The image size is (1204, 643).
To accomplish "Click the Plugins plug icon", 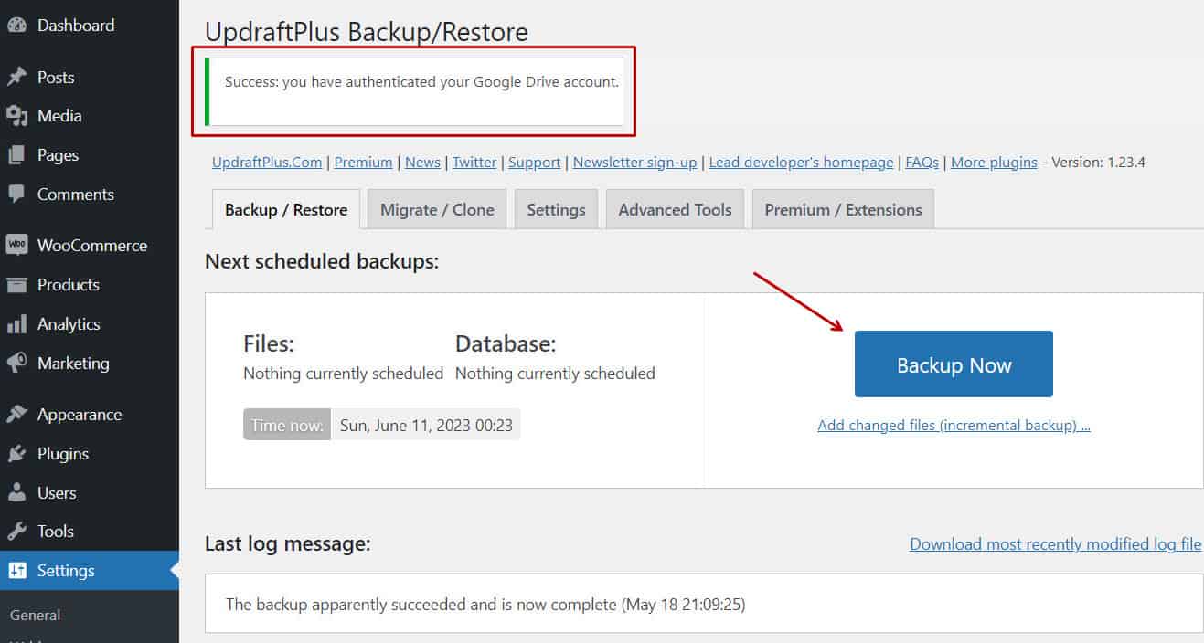I will 16,454.
